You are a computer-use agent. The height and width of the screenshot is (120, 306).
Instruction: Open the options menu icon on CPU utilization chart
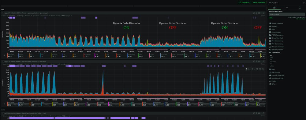tap(264, 13)
